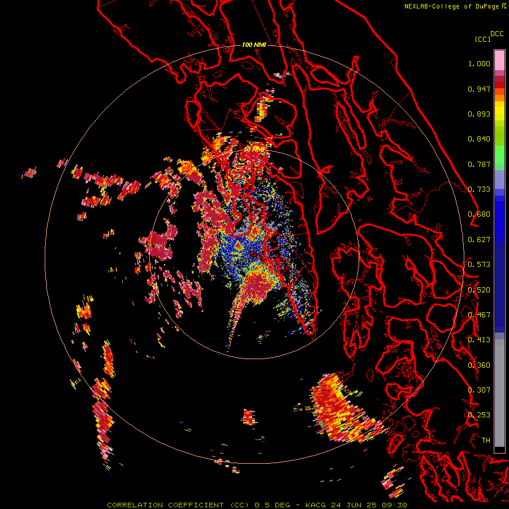Click the DCC product label above the scale
Viewport: 509px width, 509px height.
point(497,34)
